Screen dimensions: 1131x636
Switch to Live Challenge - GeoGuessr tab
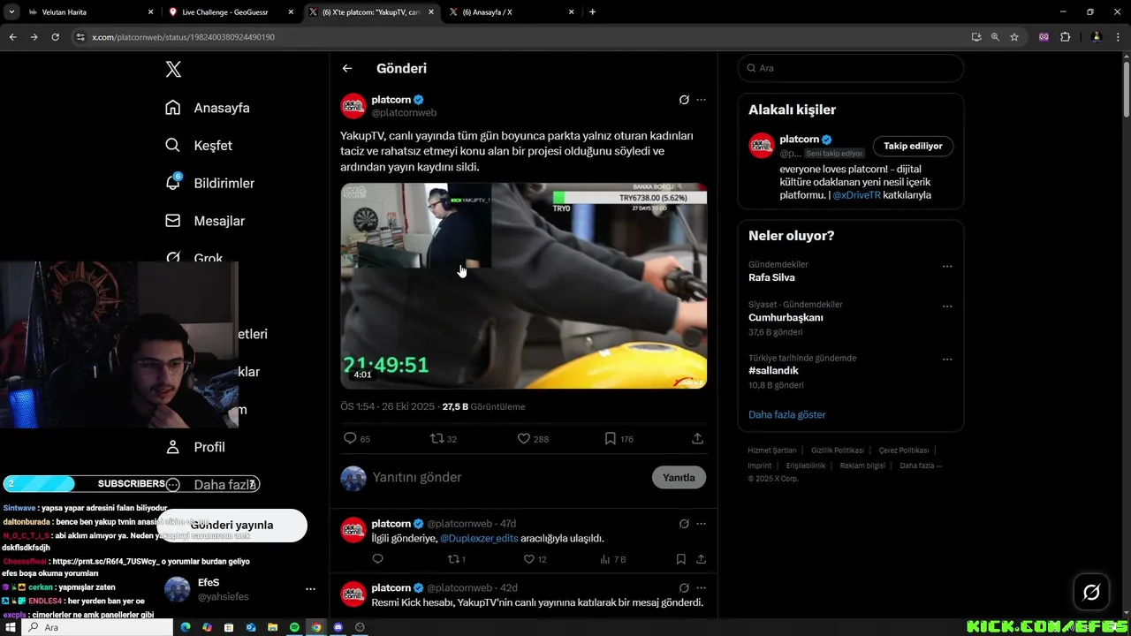(232, 12)
